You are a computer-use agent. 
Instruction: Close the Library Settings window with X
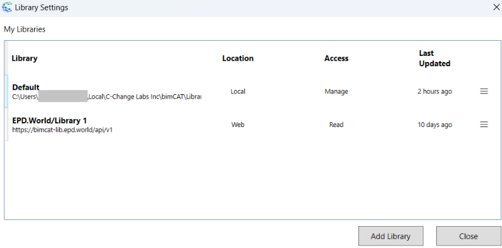coord(495,8)
